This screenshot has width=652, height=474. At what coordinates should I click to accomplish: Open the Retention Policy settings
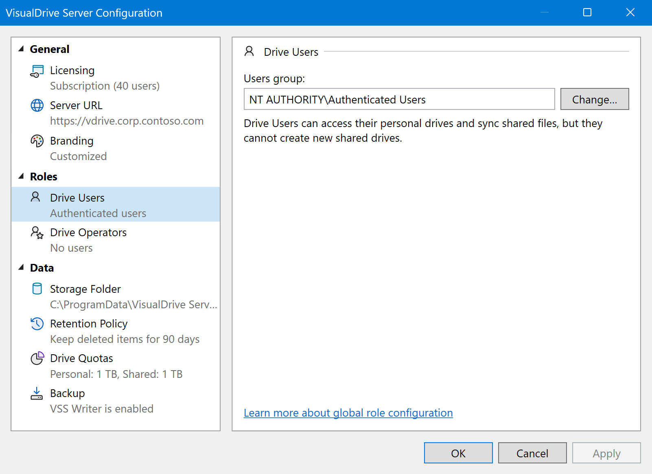point(89,324)
